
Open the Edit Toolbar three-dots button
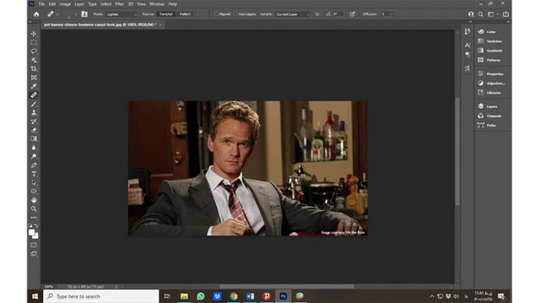point(34,217)
